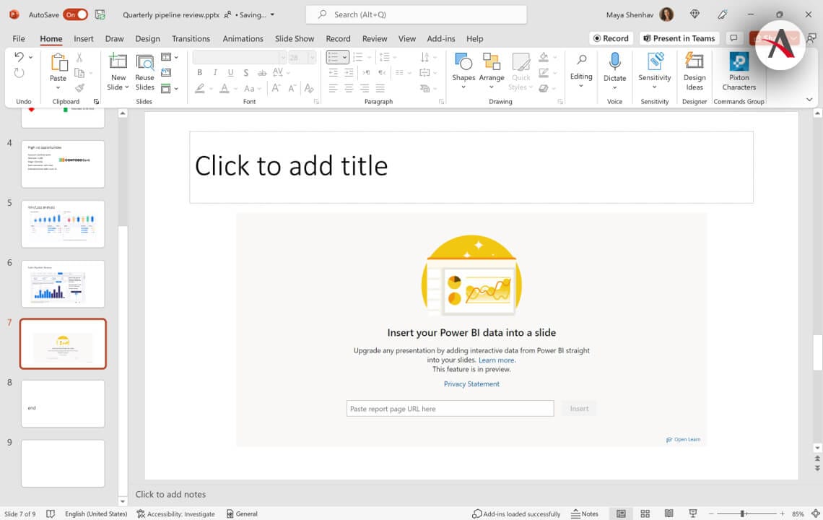Click the Clear All Formatting icon
Image resolution: width=823 pixels, height=520 pixels.
pos(309,88)
